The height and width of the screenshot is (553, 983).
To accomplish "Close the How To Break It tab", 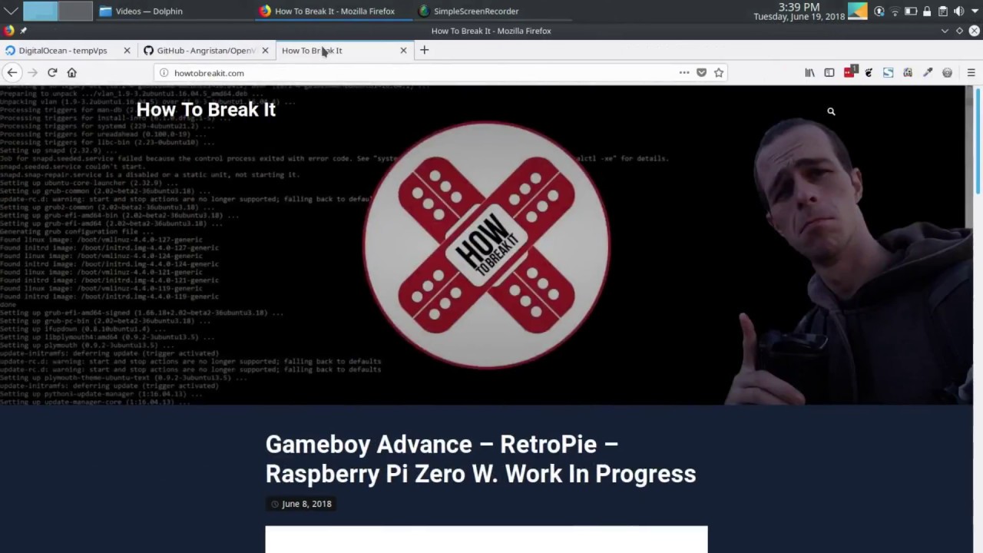I will 403,50.
